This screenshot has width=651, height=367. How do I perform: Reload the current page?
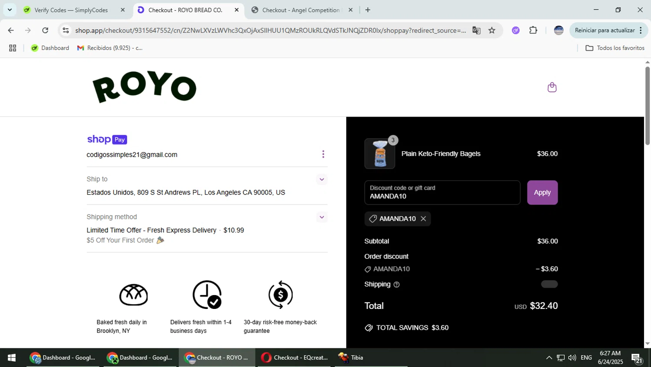(x=45, y=30)
